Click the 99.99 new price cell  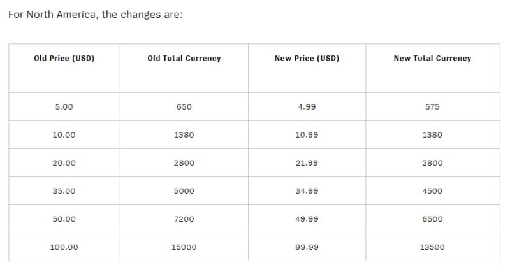coord(307,247)
